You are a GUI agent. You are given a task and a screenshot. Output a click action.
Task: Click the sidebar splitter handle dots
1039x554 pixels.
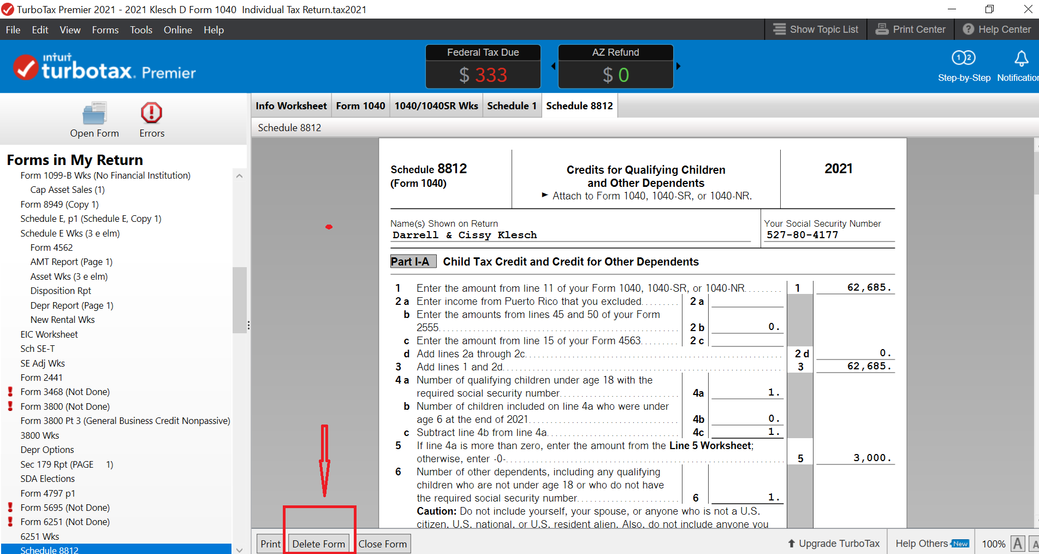[248, 326]
